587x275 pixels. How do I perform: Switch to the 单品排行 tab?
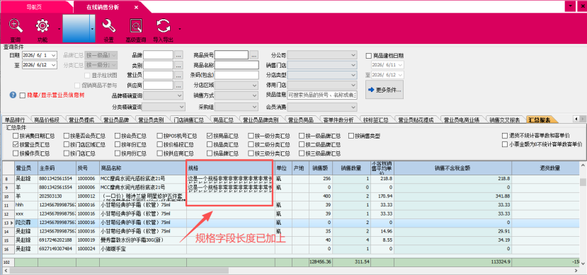(15, 120)
